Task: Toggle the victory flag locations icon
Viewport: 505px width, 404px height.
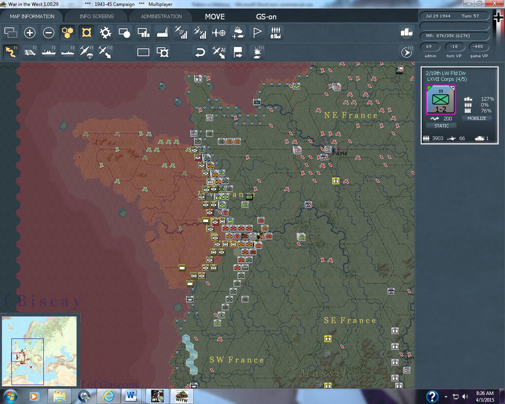Action: pos(257,33)
